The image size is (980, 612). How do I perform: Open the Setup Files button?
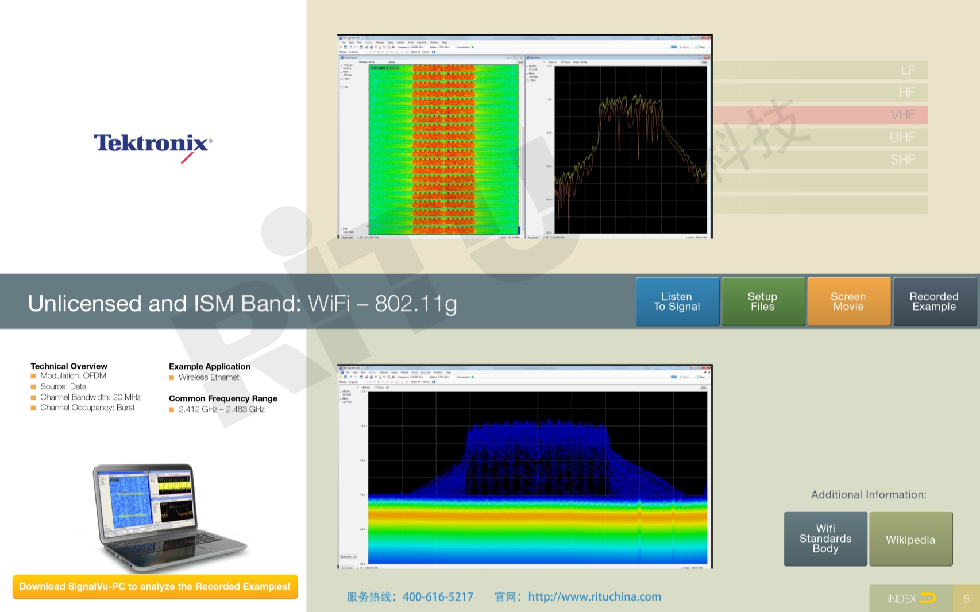point(762,301)
